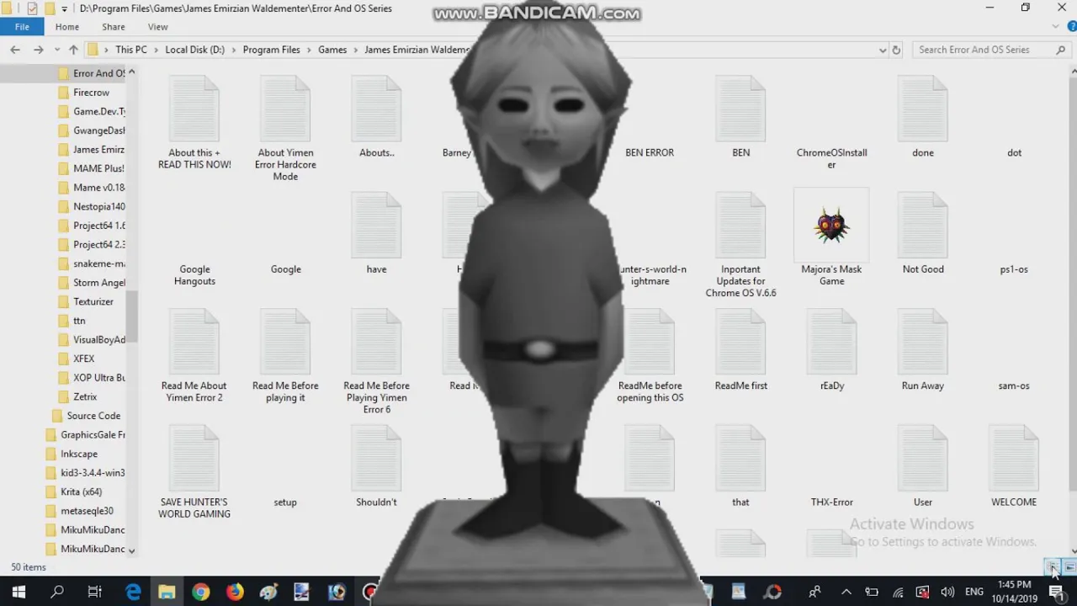1077x606 pixels.
Task: Click the Back navigation arrow
Action: [x=15, y=50]
